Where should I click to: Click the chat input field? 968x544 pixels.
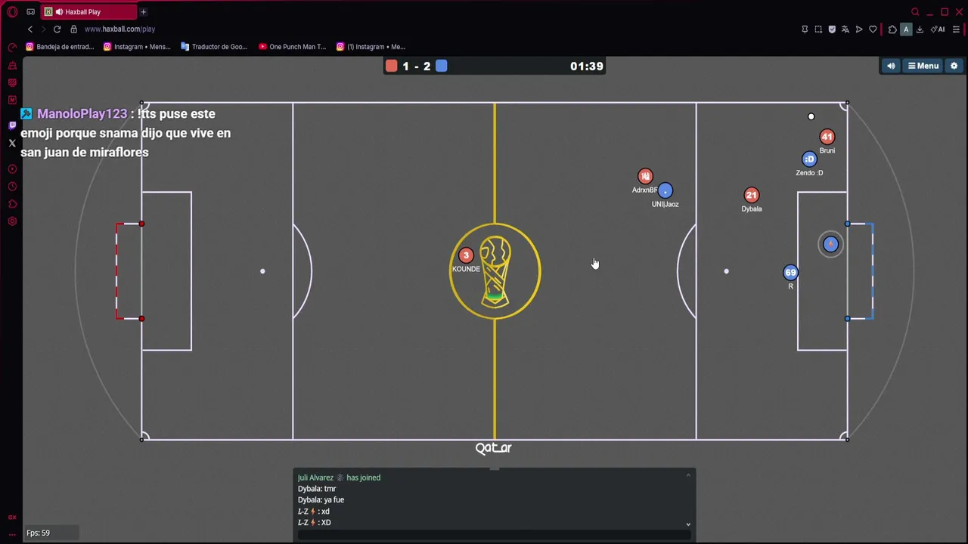pyautogui.click(x=494, y=535)
